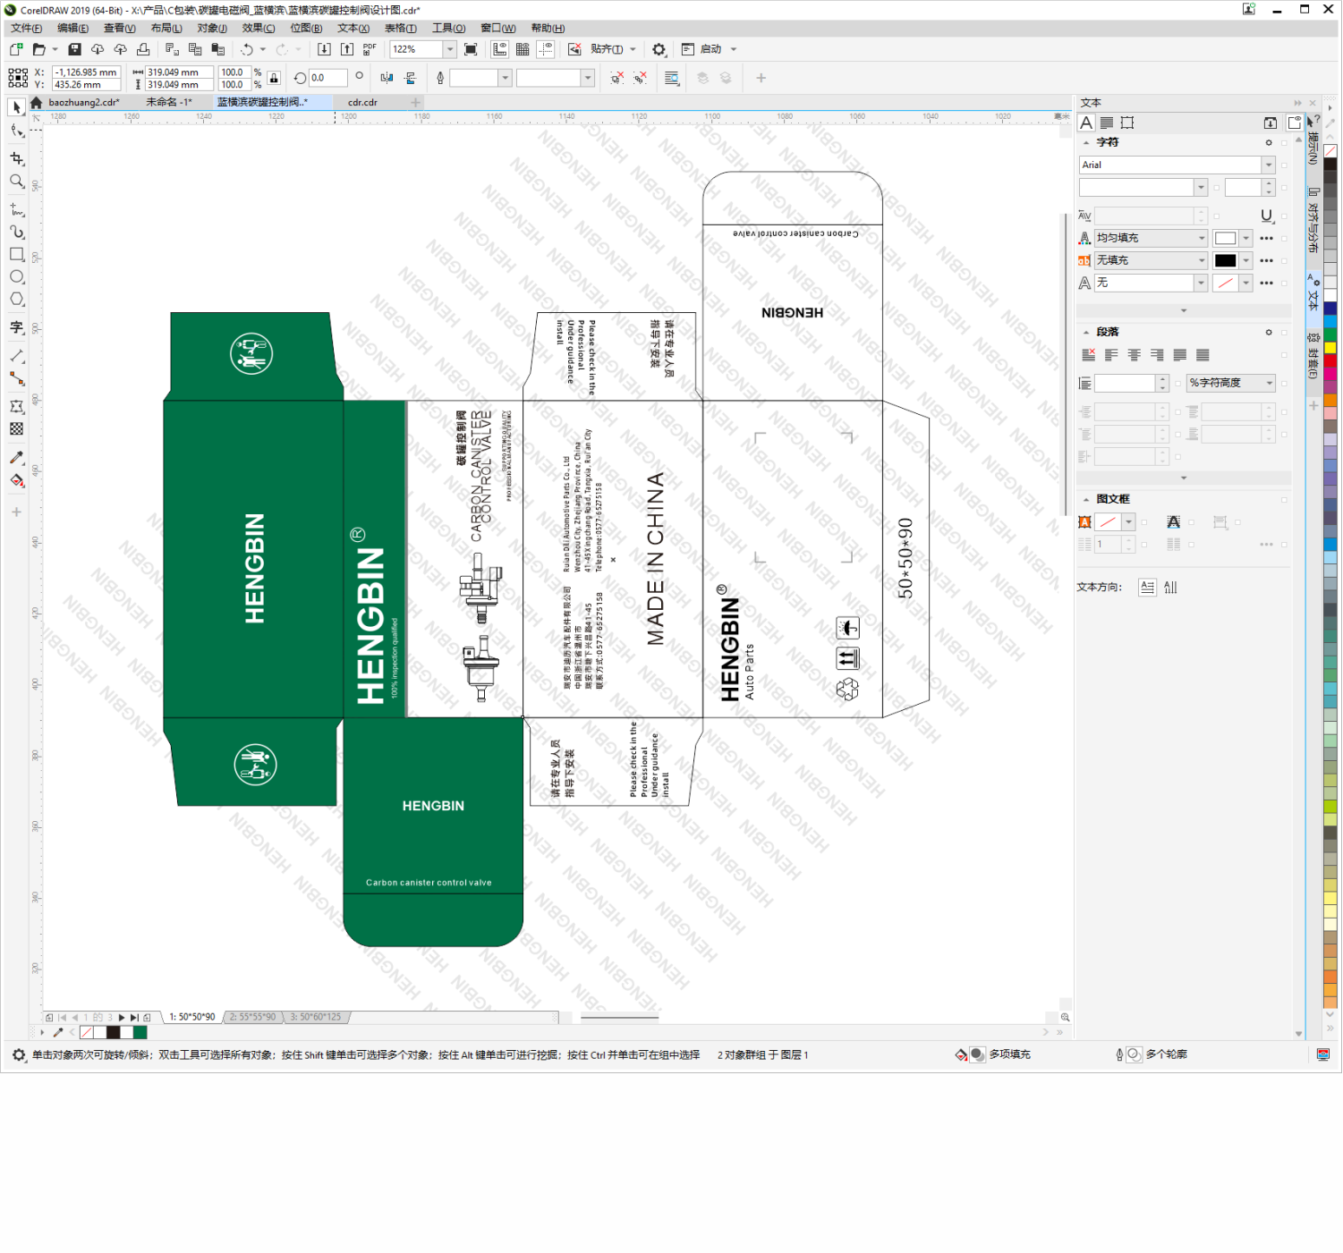1343x1253 pixels.
Task: Select the Text tool
Action: pyautogui.click(x=16, y=328)
